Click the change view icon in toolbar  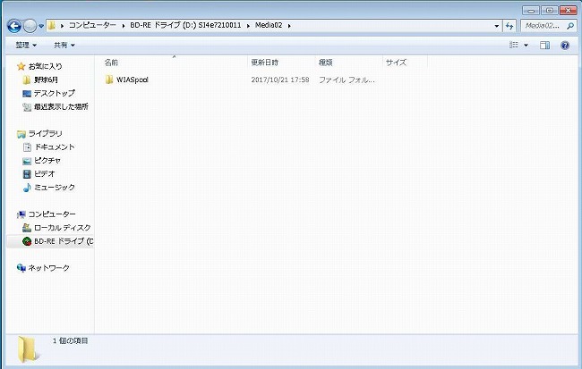tap(514, 45)
